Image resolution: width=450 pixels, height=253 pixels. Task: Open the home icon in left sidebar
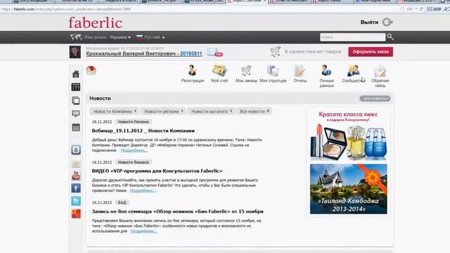click(x=76, y=74)
